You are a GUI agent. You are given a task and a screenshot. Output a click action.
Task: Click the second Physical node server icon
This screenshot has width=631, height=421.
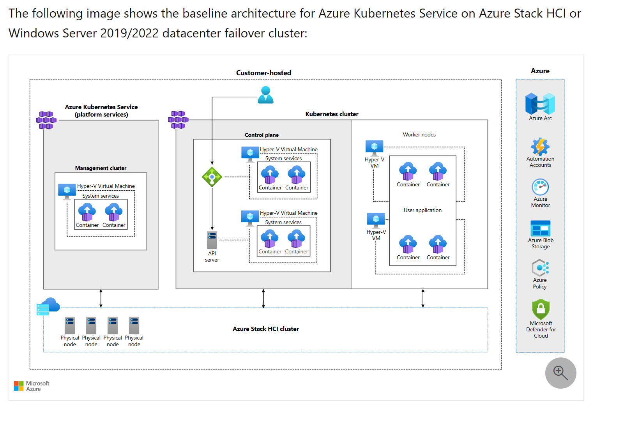pyautogui.click(x=91, y=325)
